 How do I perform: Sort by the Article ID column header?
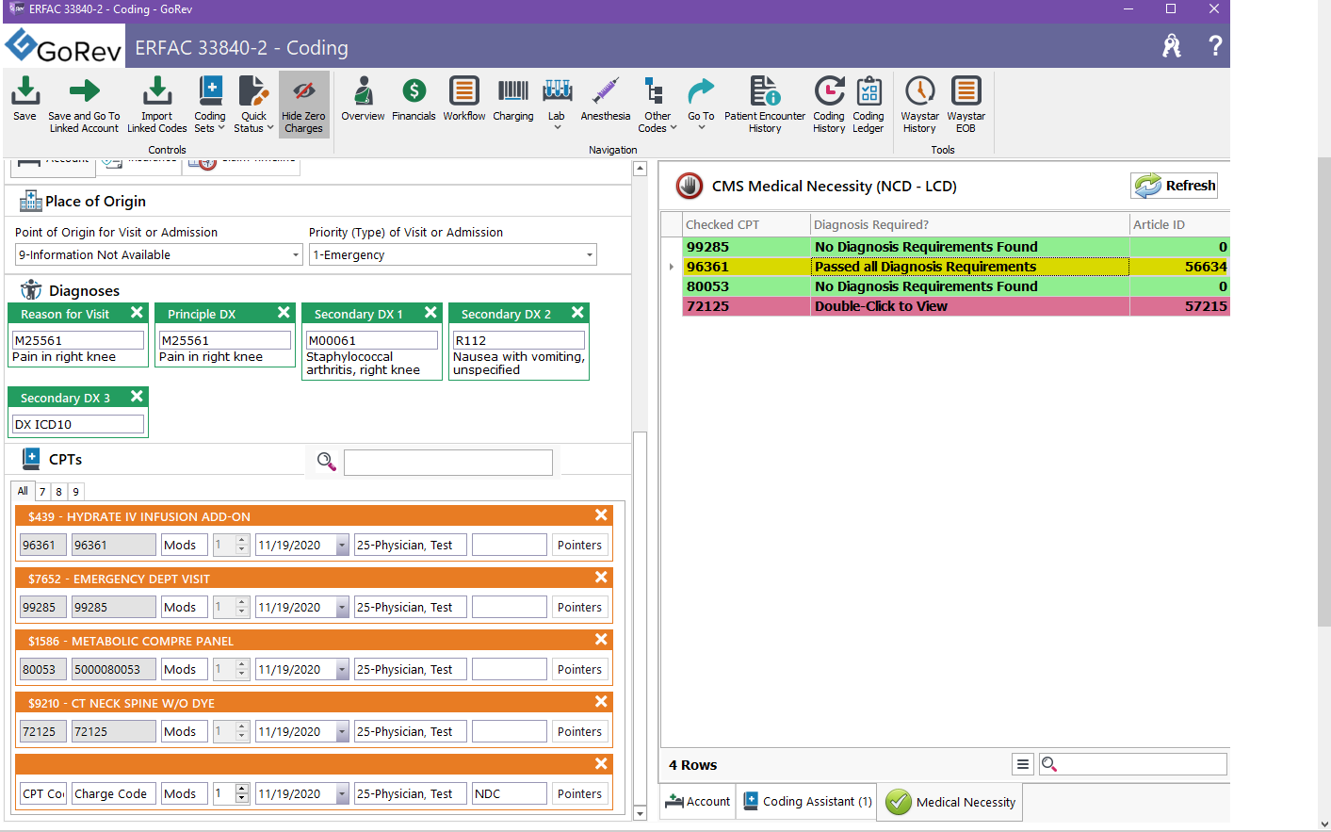click(x=1179, y=224)
